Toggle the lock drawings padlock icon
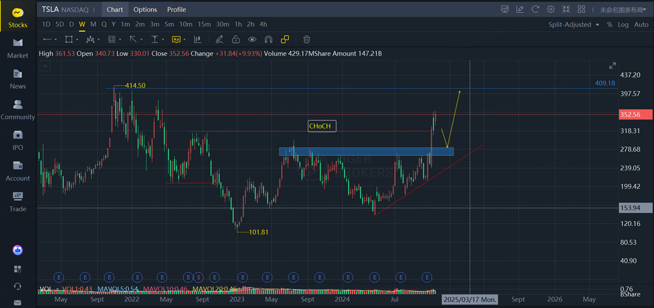The width and height of the screenshot is (654, 308). click(236, 39)
